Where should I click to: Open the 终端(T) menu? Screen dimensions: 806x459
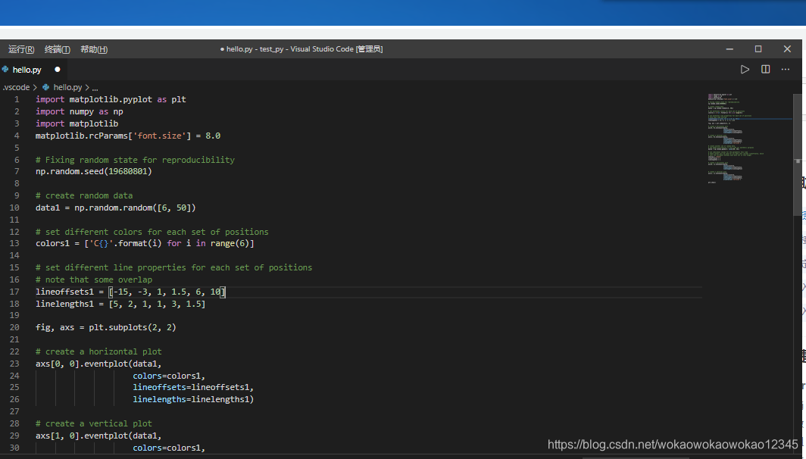pyautogui.click(x=57, y=48)
